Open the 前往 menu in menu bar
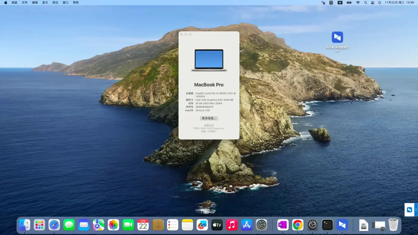 tap(55, 3)
